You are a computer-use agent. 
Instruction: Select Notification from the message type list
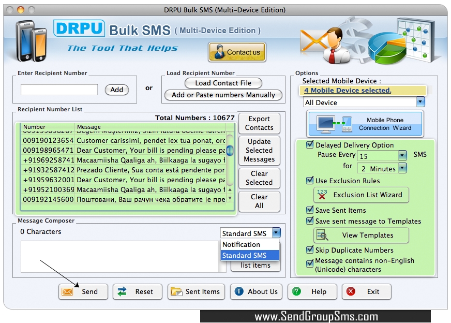250,244
